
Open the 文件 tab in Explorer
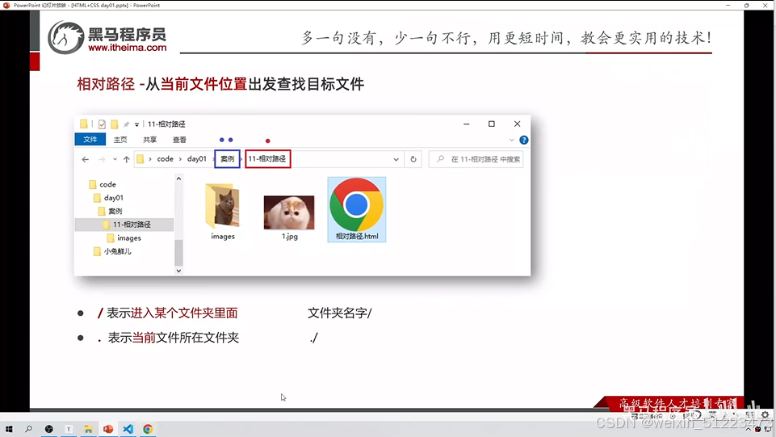(90, 140)
